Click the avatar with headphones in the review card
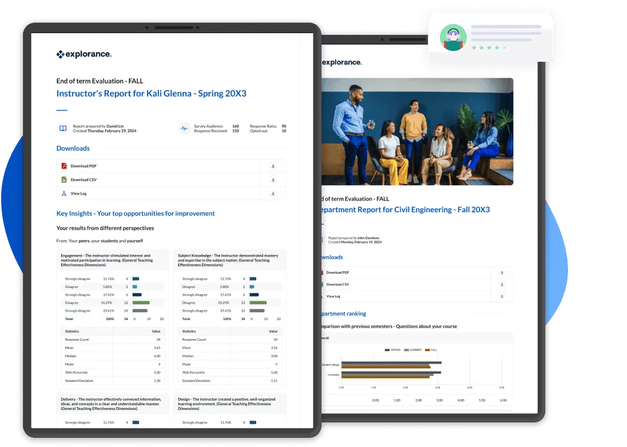This screenshot has height=447, width=627. point(453,38)
